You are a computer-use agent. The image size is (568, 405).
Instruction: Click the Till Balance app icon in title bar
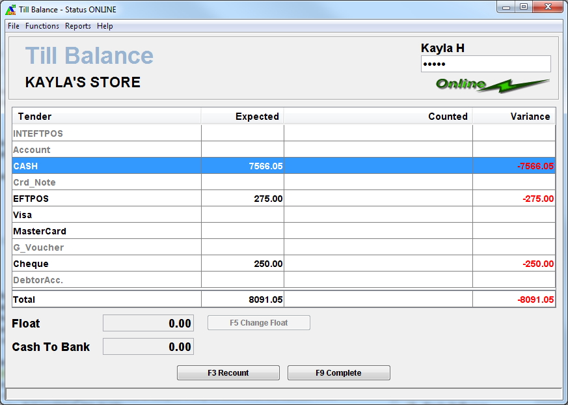pos(10,9)
